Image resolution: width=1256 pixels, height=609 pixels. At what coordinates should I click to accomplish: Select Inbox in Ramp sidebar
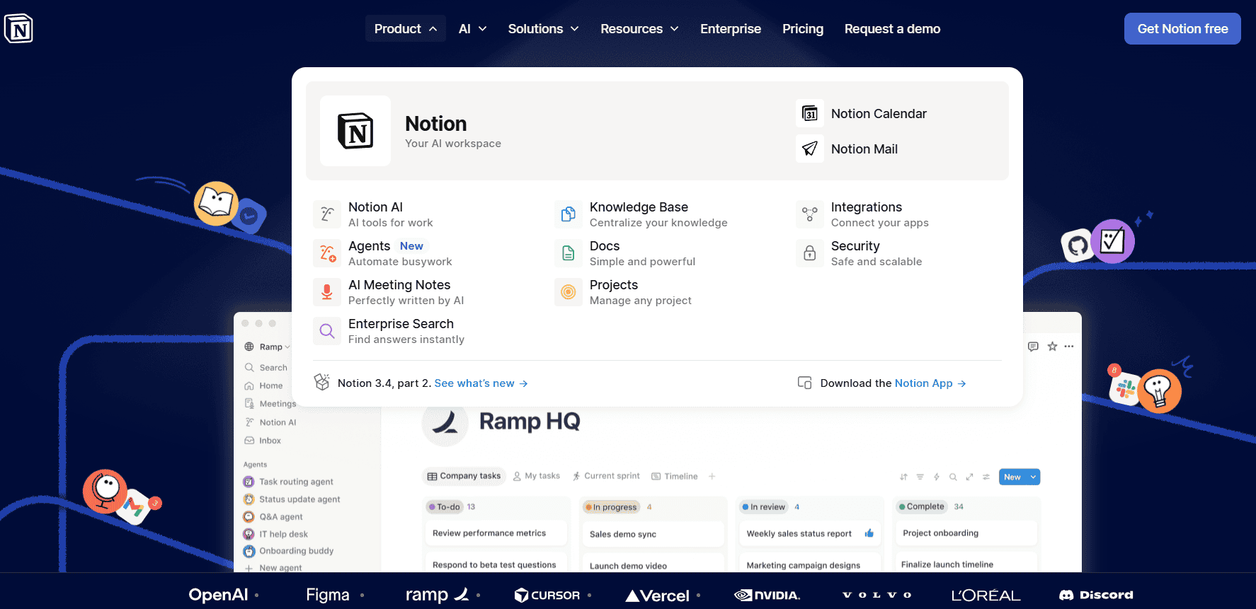coord(263,441)
